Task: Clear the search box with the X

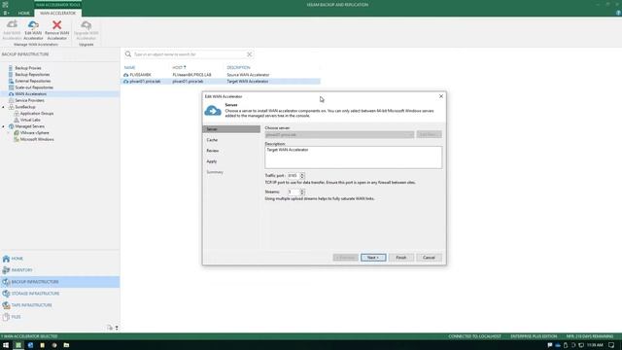Action: pyautogui.click(x=249, y=54)
